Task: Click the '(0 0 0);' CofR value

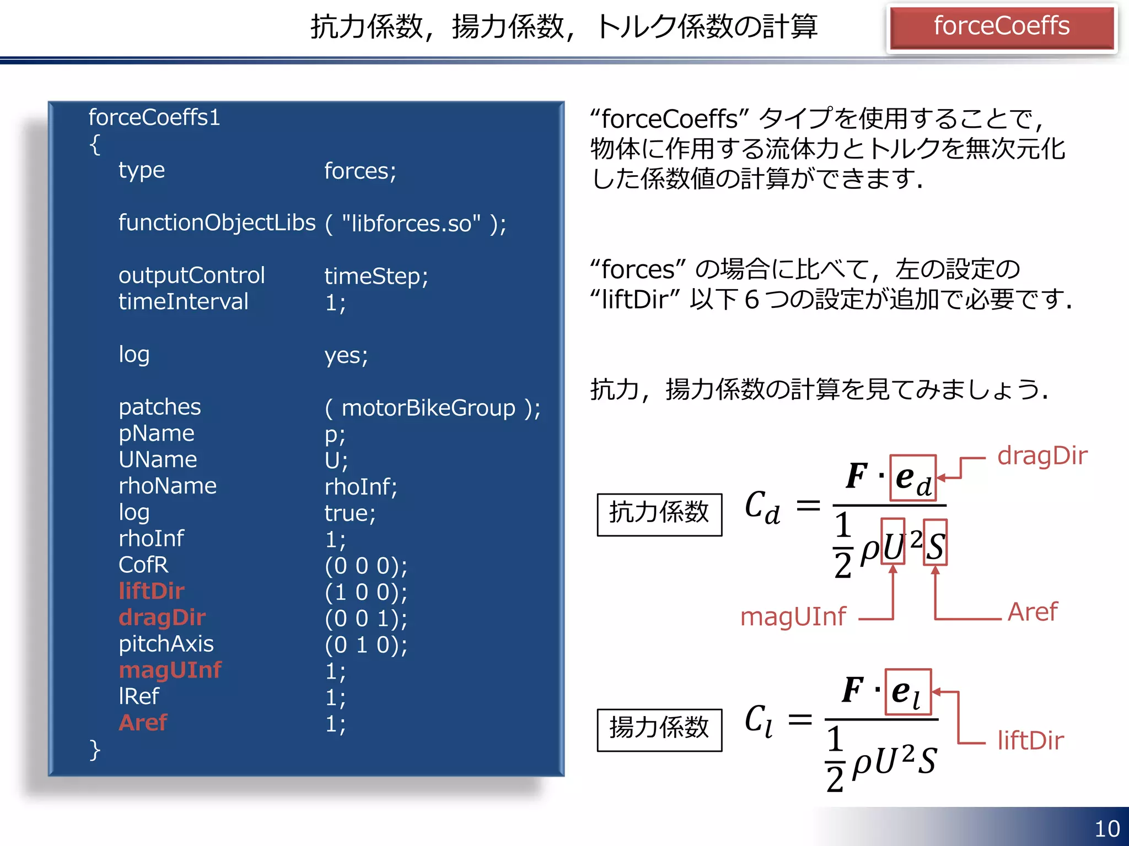Action: (x=366, y=566)
